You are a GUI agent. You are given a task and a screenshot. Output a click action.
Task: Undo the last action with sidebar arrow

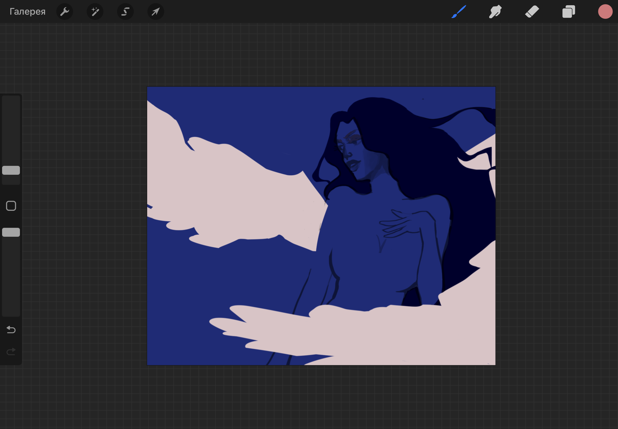coord(11,329)
